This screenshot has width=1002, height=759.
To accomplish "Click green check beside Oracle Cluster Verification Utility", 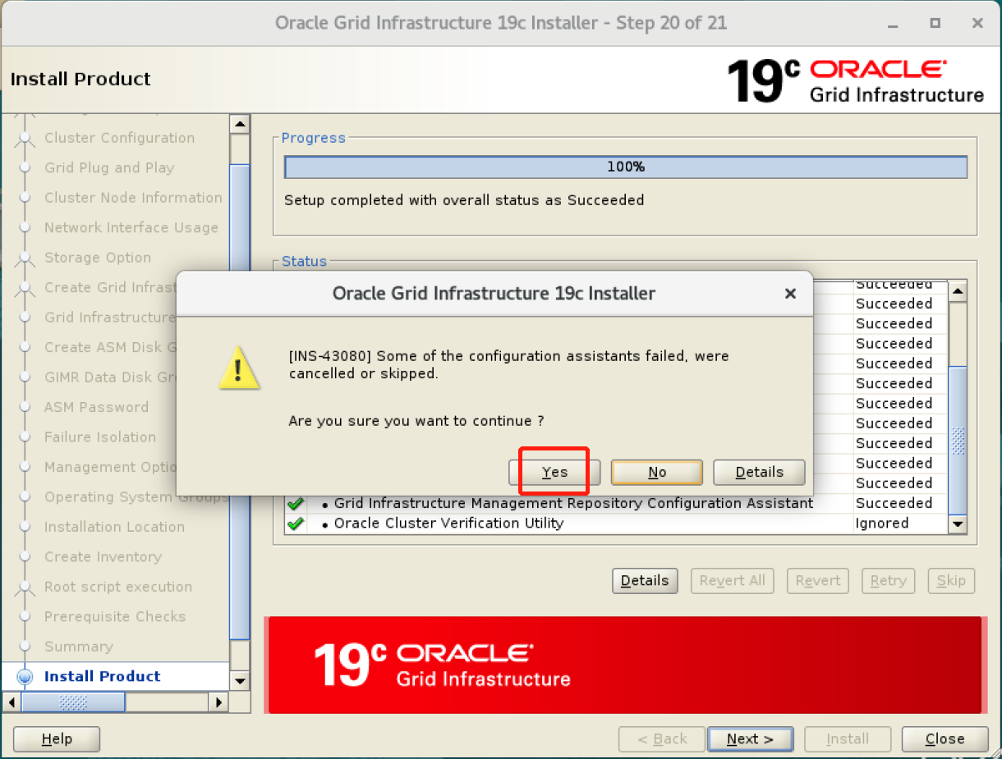I will [x=296, y=524].
